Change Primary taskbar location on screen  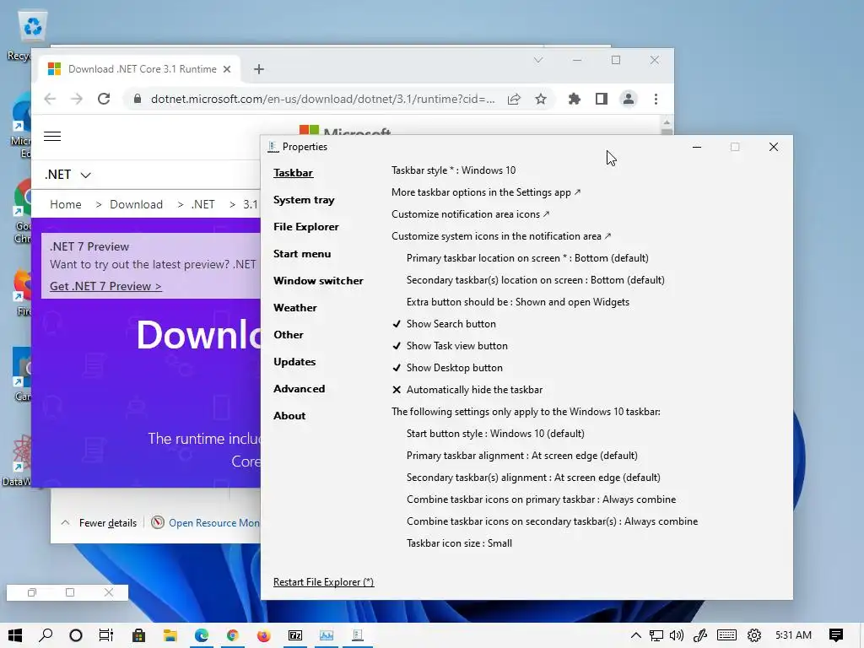click(x=527, y=258)
